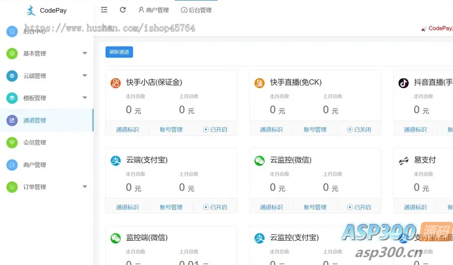
Task: Click the 监控端(微信) card title
Action: [147, 237]
